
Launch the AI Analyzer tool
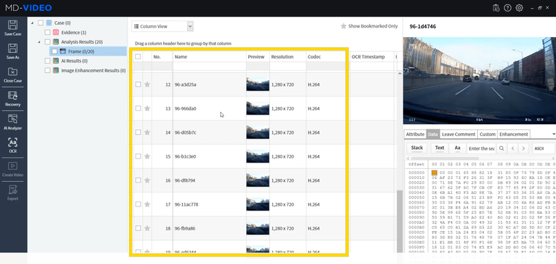(13, 122)
